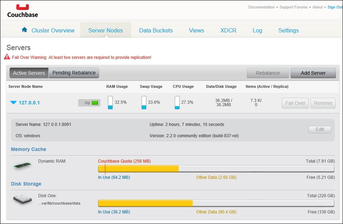Screen dimensions: 343x224
Task: Click the RAM In Use (64.2 MB) label
Action: (114, 177)
